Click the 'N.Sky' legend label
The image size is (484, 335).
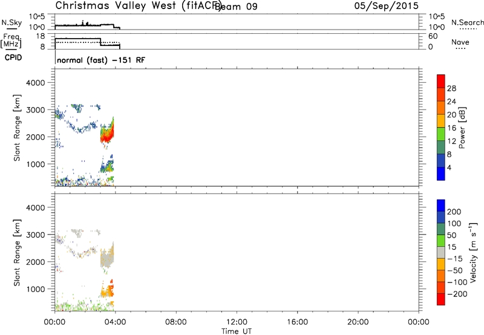[11, 22]
